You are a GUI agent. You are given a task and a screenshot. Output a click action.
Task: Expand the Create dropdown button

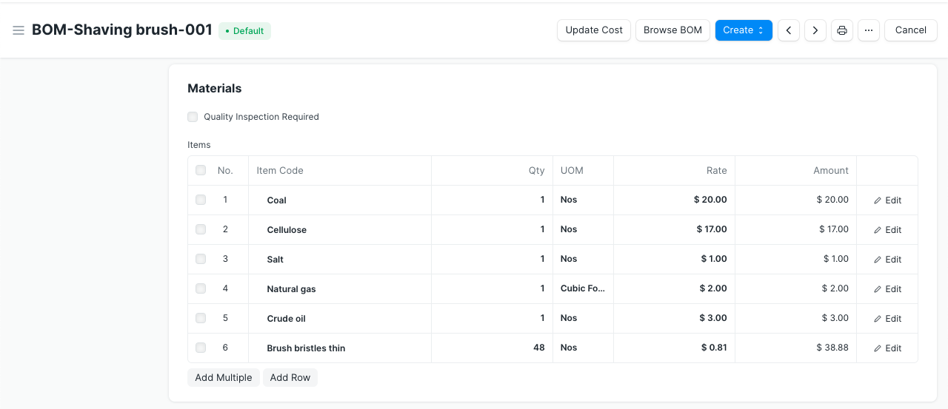[743, 30]
